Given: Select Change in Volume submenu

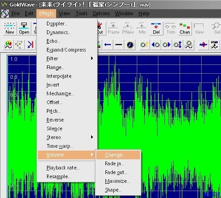Looking at the screenshot, I should pos(118,155).
